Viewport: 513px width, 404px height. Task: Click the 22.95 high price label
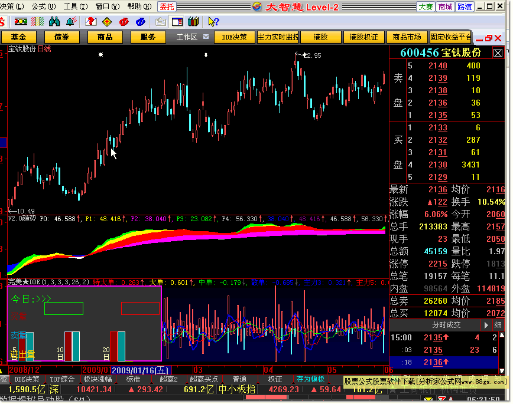coord(312,55)
